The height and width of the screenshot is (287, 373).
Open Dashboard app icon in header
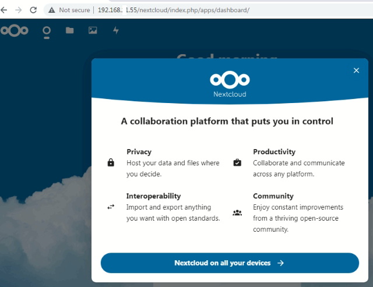point(47,31)
